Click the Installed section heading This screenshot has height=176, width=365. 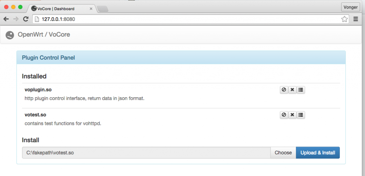(x=34, y=76)
